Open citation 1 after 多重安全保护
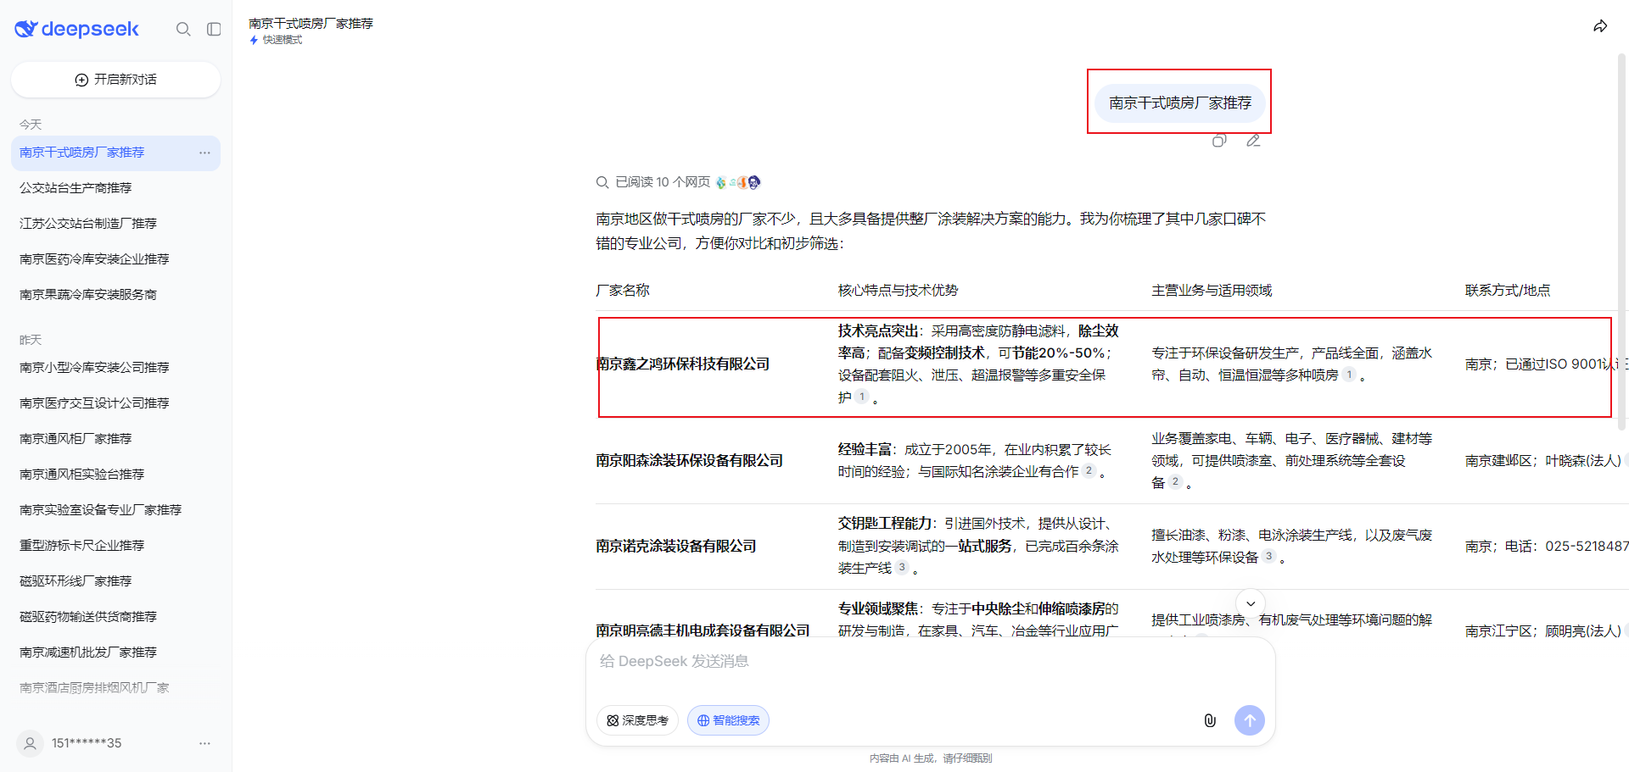 [x=862, y=397]
